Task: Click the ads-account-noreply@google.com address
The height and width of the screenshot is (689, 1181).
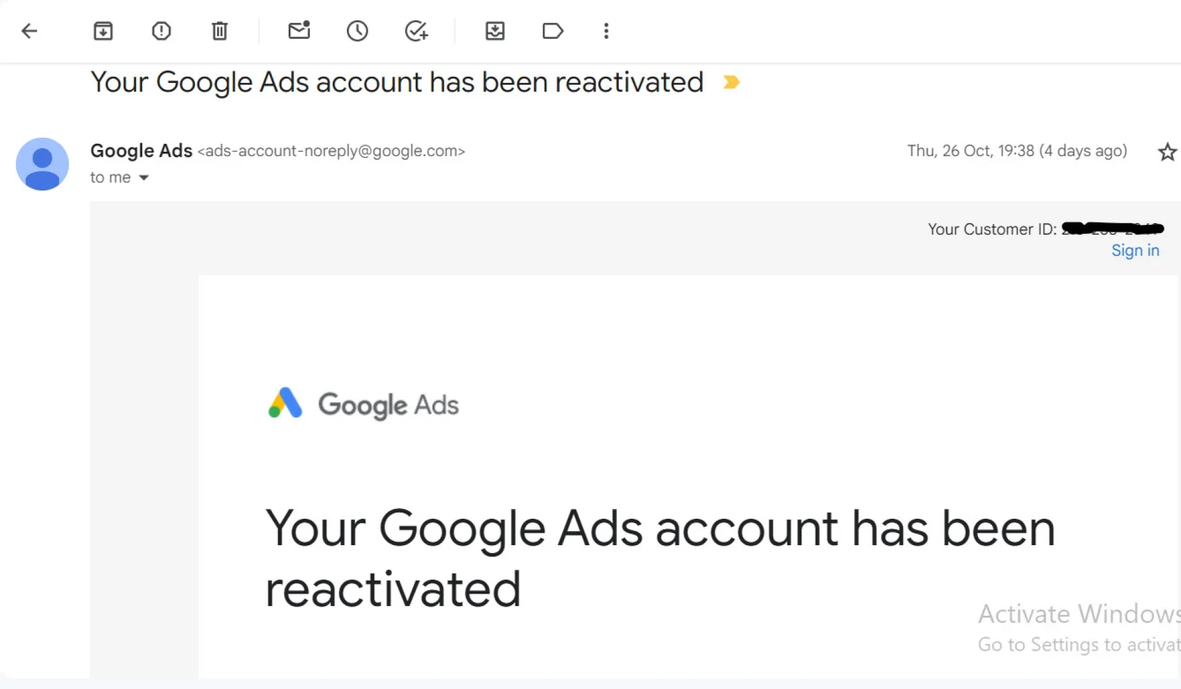Action: [331, 151]
